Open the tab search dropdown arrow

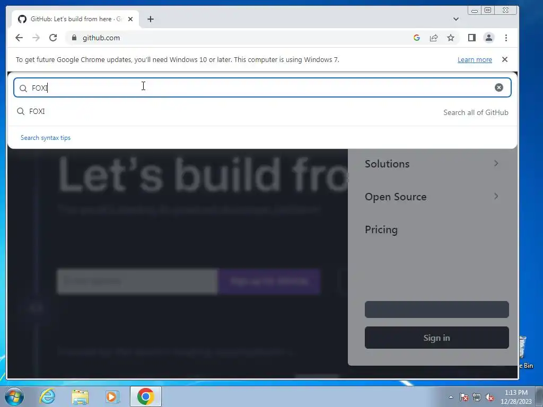pyautogui.click(x=456, y=19)
